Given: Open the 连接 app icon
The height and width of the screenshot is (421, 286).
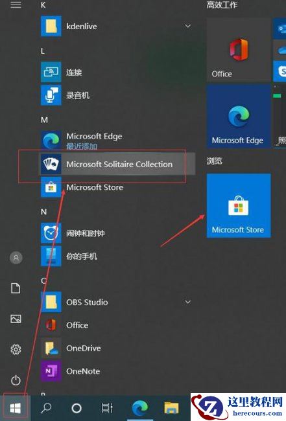Looking at the screenshot, I should 51,73.
